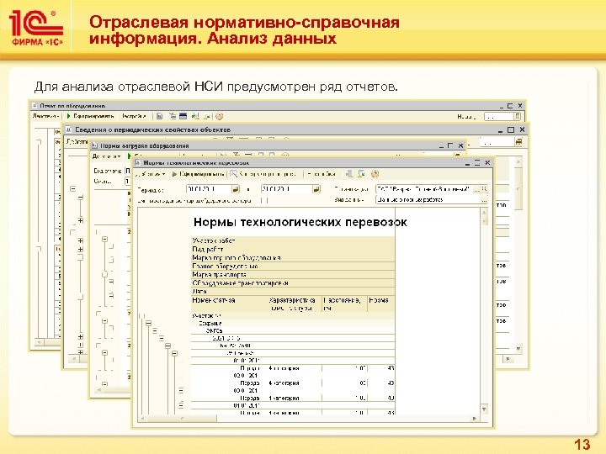Collapse the topmost minus expander in Нормы загрузки оборудования
This screenshot has height=454, width=606.
point(104,240)
